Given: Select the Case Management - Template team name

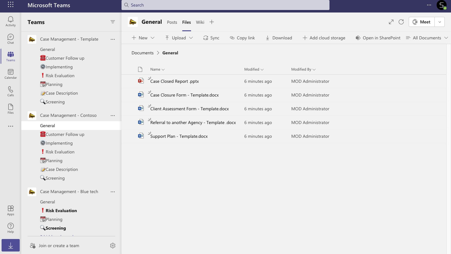Looking at the screenshot, I should [69, 39].
